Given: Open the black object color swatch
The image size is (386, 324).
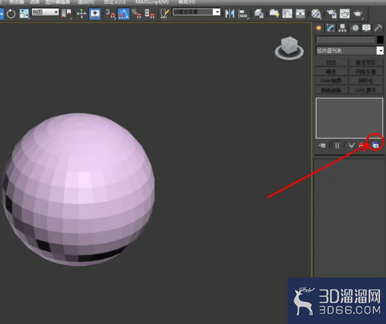Looking at the screenshot, I should click(x=380, y=39).
